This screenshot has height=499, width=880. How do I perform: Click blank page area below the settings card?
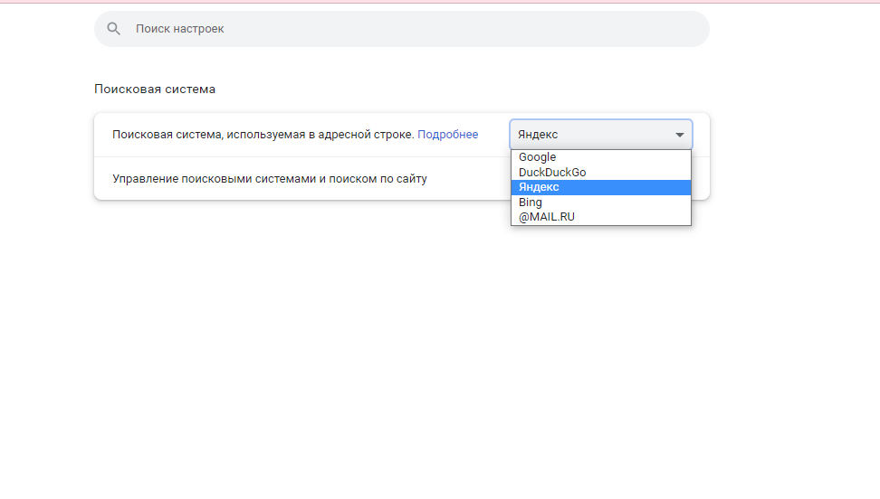point(398,344)
